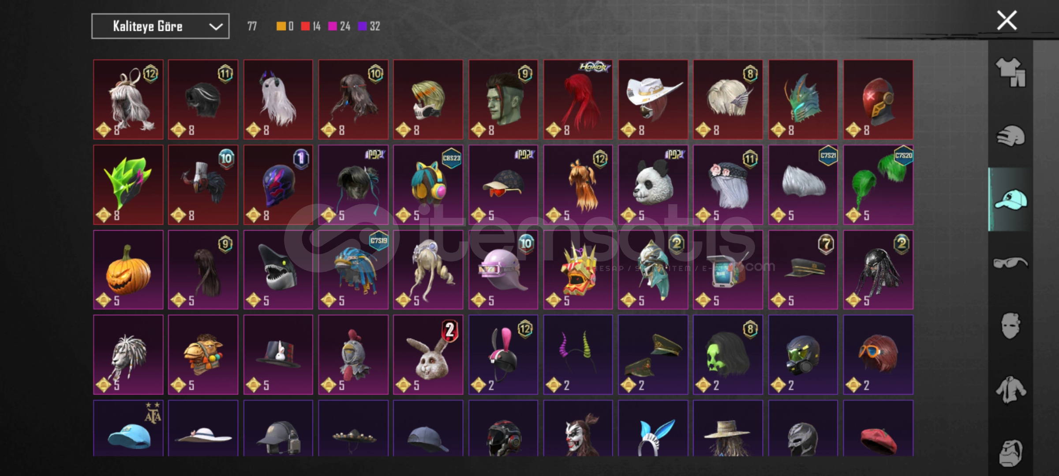Screen dimensions: 1059x476
Task: Choose the shark head item
Action: pos(278,270)
